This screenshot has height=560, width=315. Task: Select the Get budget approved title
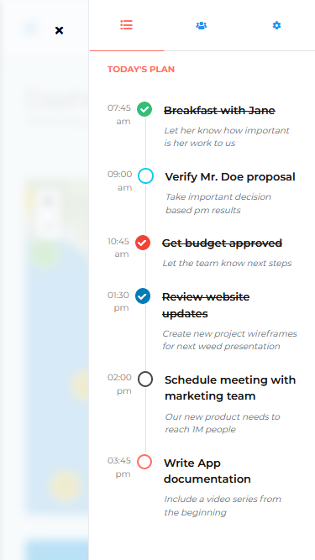point(222,243)
